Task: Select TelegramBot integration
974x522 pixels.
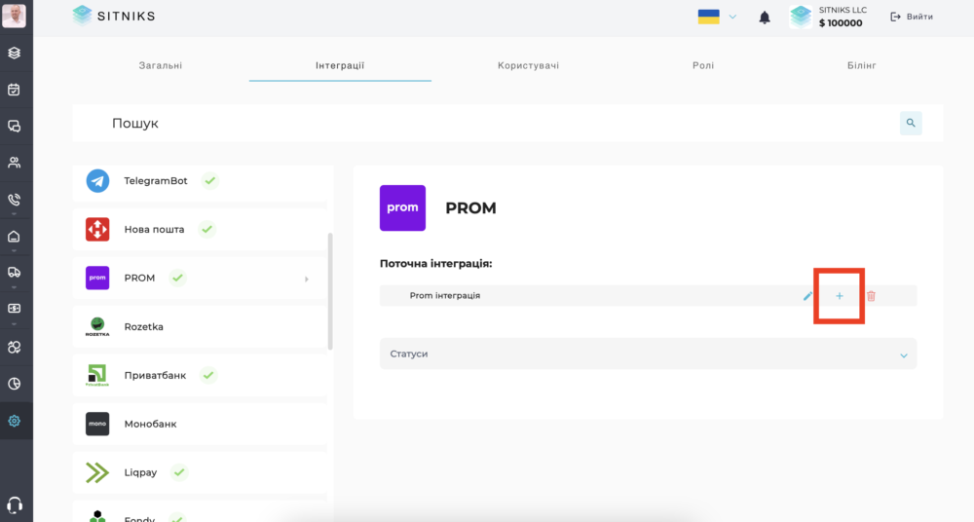Action: pos(200,181)
